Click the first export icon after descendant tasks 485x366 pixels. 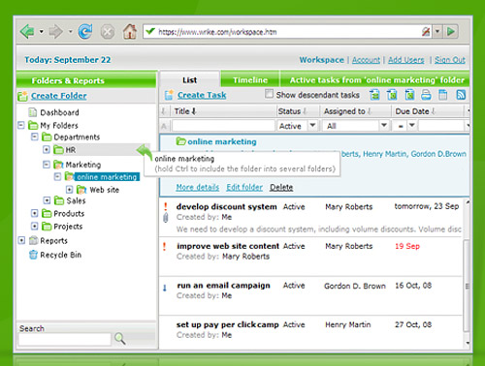click(375, 95)
